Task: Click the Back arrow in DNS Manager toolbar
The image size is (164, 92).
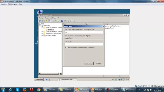Action: pyautogui.click(x=40, y=21)
